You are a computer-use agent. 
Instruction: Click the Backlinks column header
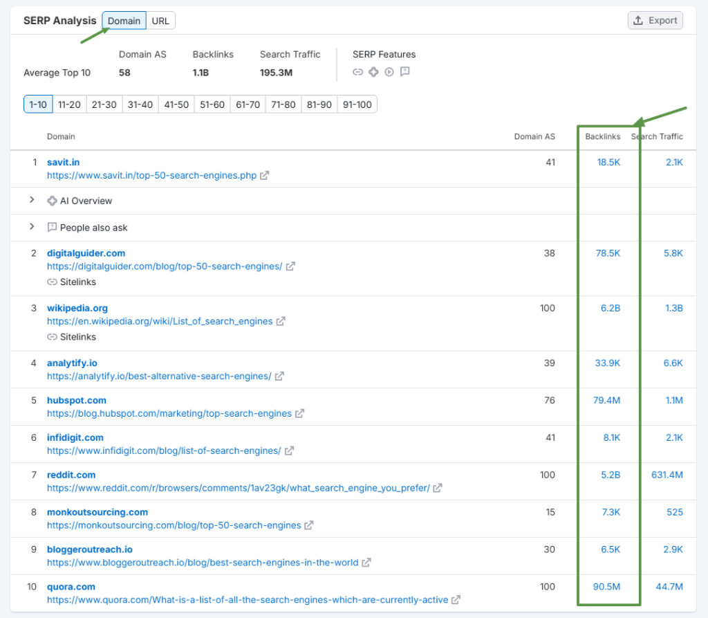pyautogui.click(x=602, y=137)
